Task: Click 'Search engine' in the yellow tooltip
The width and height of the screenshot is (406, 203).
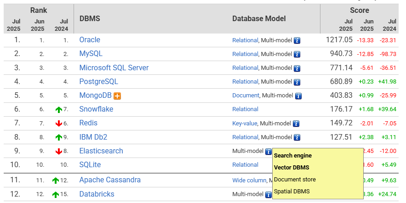Action: [293, 156]
